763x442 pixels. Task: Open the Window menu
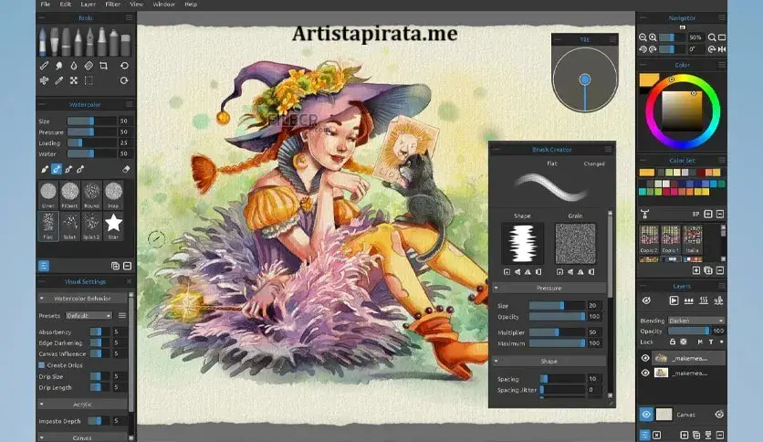pos(164,5)
